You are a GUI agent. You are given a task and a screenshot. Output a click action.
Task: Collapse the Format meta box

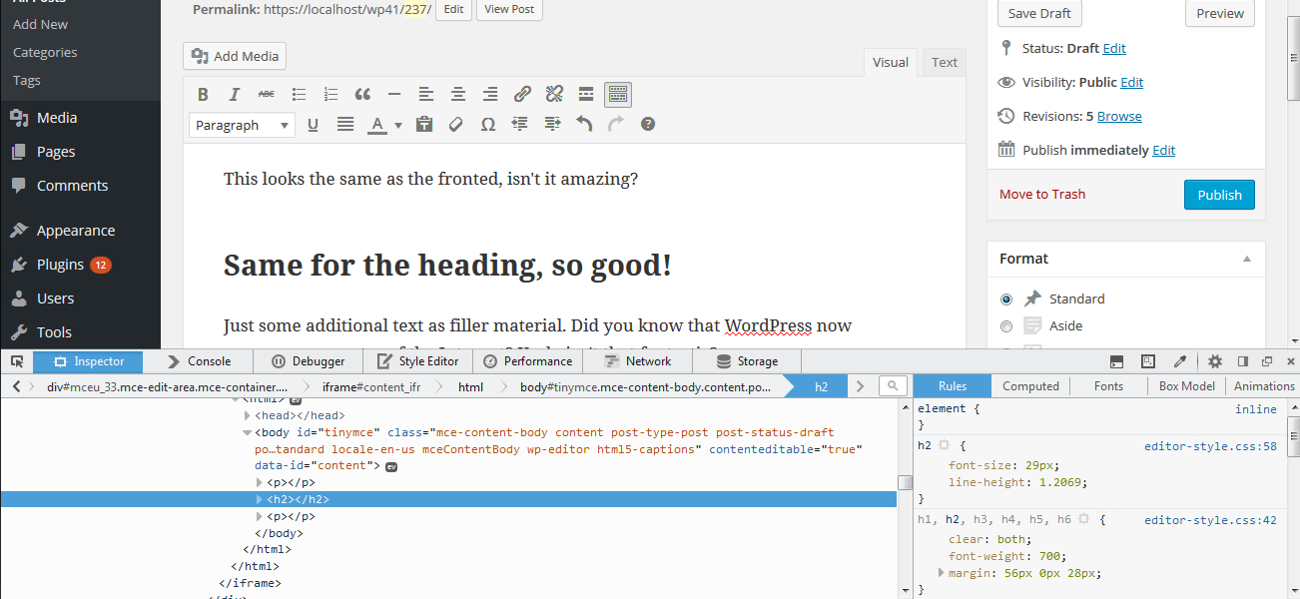(x=1246, y=259)
